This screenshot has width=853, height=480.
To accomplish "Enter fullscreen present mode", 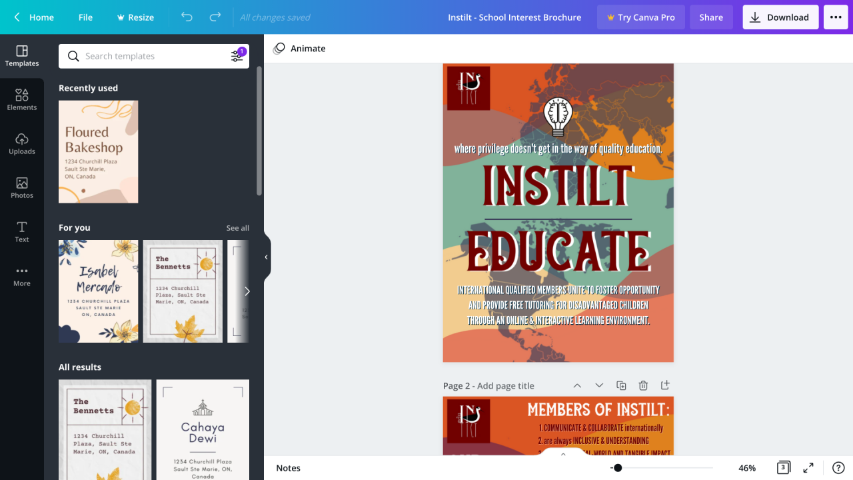I will pyautogui.click(x=808, y=468).
